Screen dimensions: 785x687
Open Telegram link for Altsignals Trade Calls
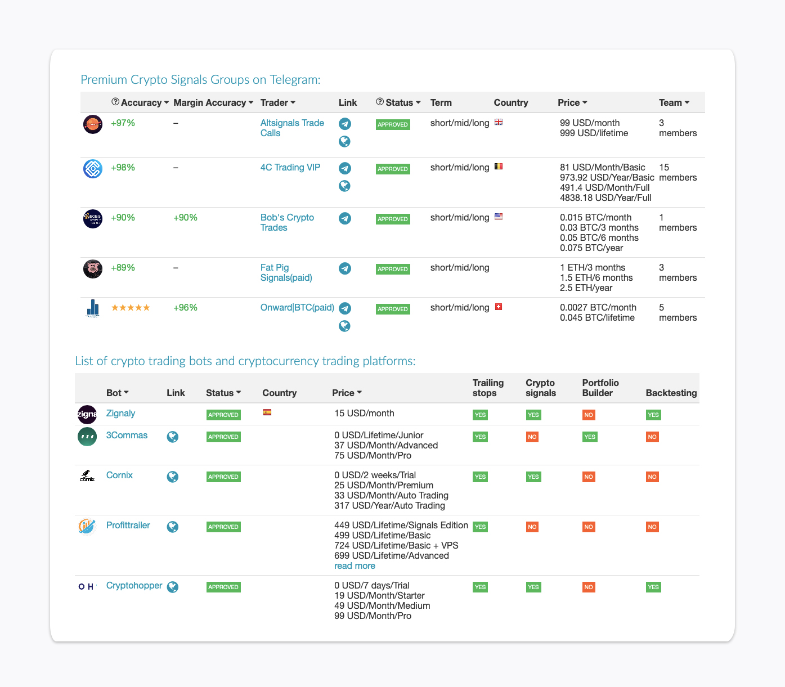coord(345,124)
